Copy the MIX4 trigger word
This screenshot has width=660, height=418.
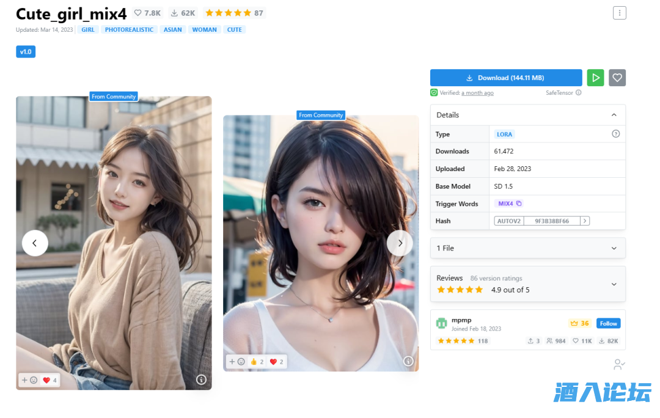pos(519,204)
